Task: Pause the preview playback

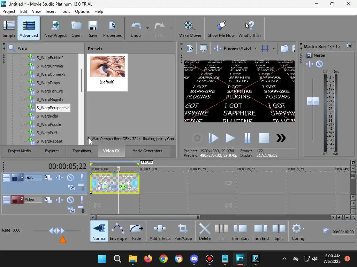Action: click(x=247, y=138)
